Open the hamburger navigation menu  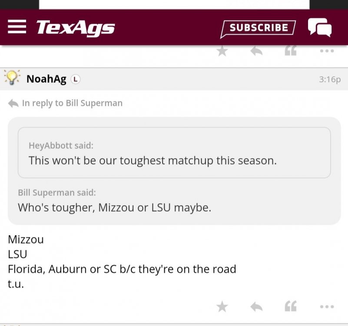[x=17, y=27]
